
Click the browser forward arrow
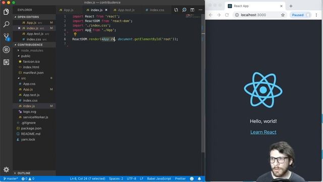pyautogui.click(x=219, y=15)
